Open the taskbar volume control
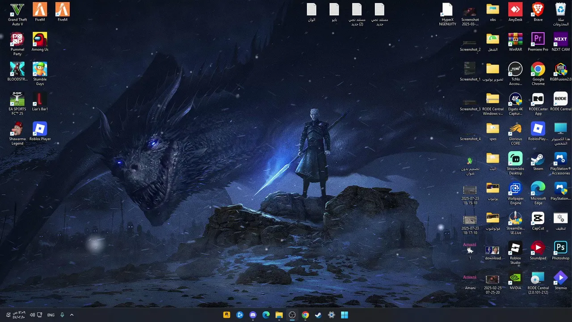 tap(32, 315)
